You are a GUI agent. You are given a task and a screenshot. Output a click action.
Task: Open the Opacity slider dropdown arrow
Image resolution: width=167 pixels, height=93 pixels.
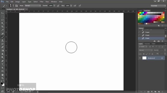[x=54, y=6]
